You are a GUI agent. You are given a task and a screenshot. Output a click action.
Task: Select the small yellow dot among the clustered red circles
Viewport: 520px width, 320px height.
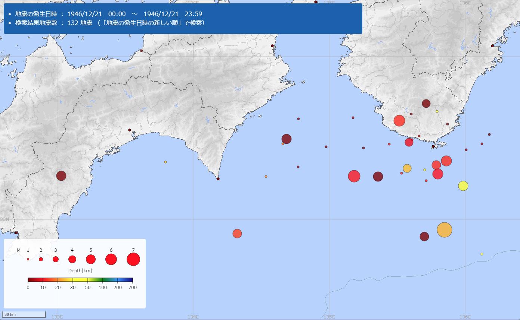pyautogui.click(x=425, y=170)
